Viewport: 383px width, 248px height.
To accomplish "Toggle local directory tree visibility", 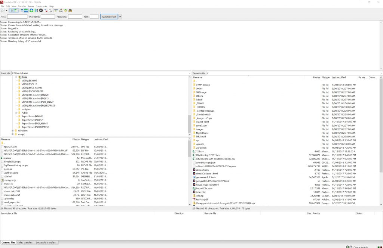I will pos(16,10).
